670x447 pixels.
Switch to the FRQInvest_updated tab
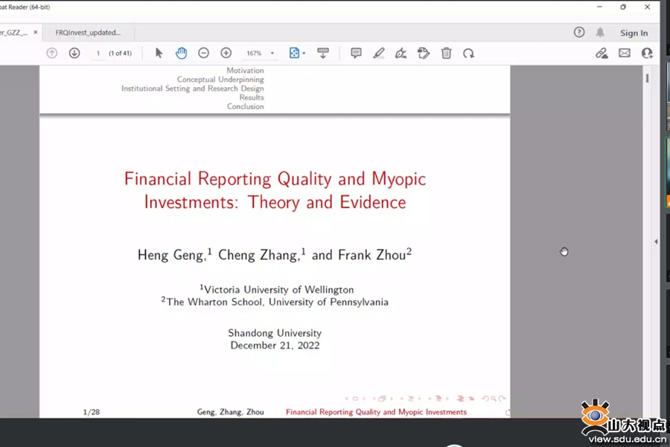coord(88,33)
